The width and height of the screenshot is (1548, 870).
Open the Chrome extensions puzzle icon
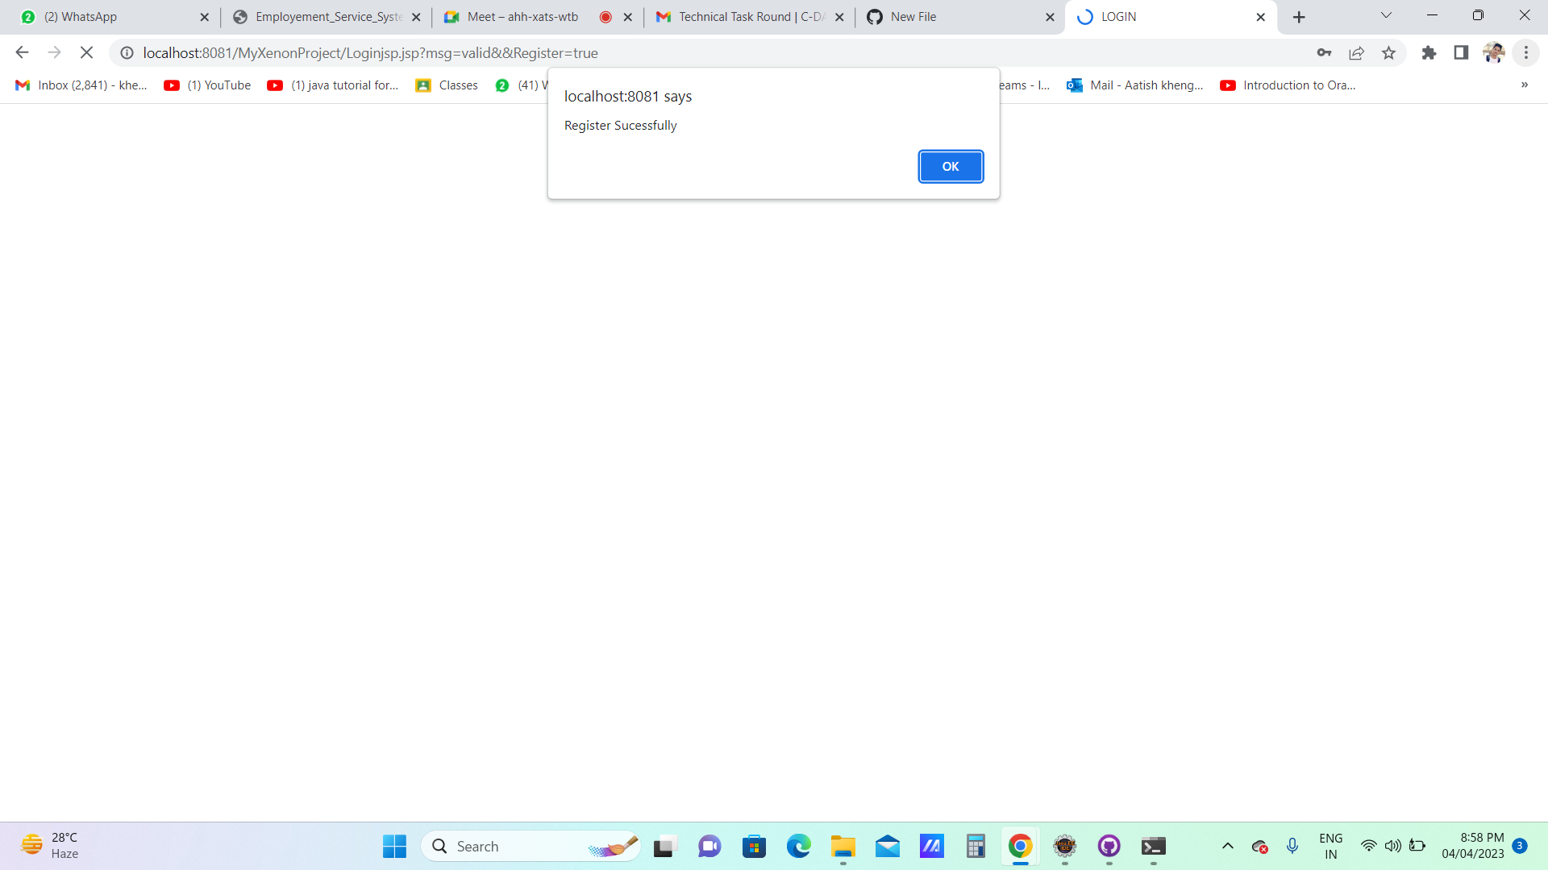(1429, 52)
